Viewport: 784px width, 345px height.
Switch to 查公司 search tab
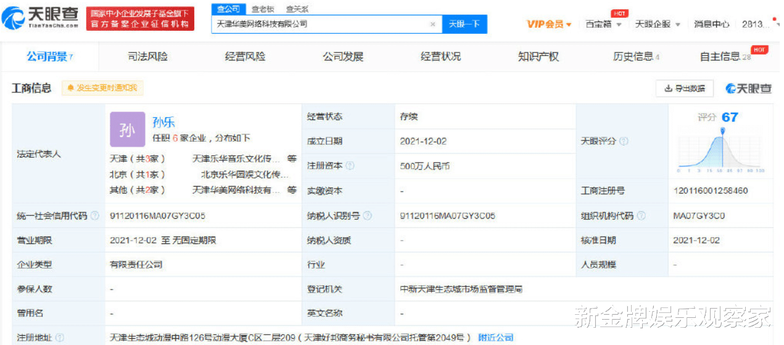[228, 9]
